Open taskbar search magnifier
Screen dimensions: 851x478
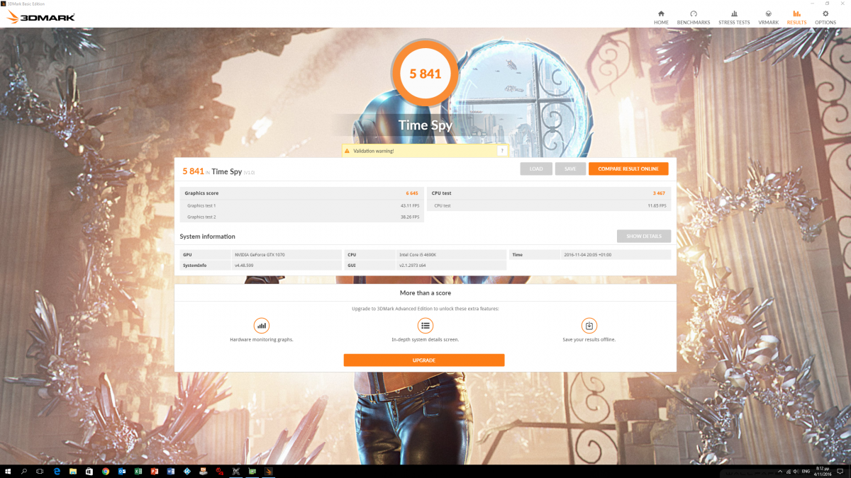(x=24, y=471)
